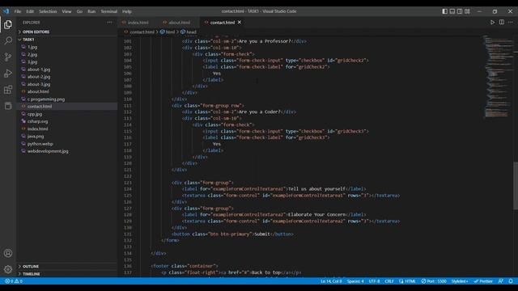Open the Accounts menu icon
518x291 pixels.
8,253
